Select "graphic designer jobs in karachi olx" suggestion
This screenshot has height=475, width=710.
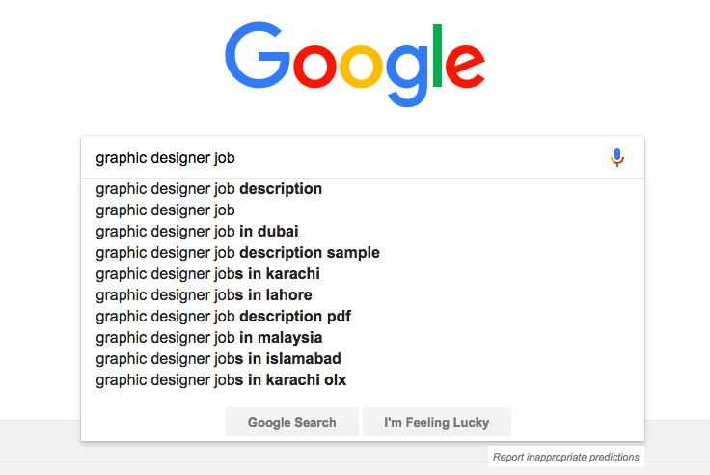pyautogui.click(x=222, y=380)
